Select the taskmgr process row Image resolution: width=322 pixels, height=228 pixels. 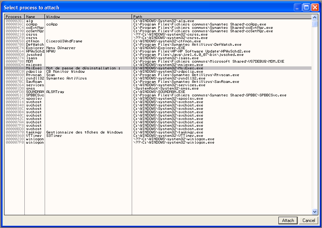(x=158, y=132)
